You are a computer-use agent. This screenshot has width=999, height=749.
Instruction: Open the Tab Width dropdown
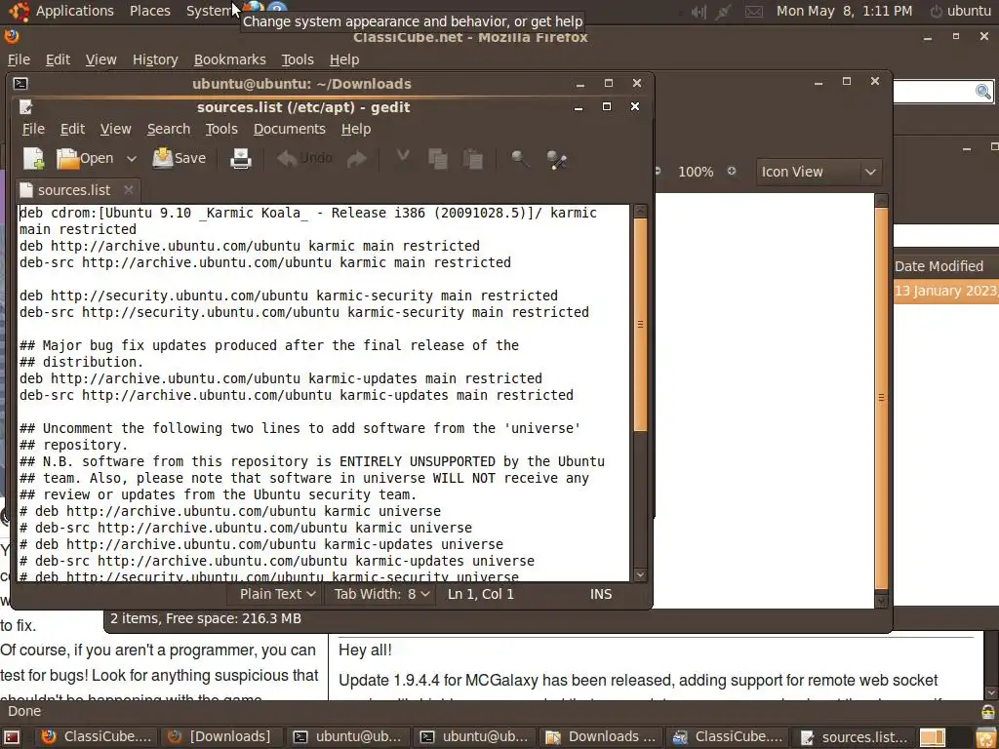(x=381, y=594)
